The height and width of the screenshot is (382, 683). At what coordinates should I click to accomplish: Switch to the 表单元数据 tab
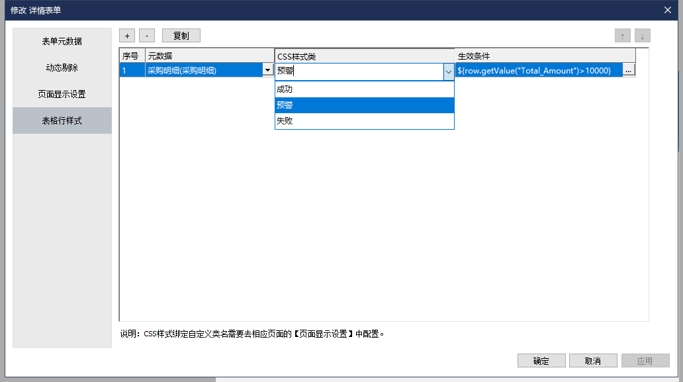coord(62,41)
